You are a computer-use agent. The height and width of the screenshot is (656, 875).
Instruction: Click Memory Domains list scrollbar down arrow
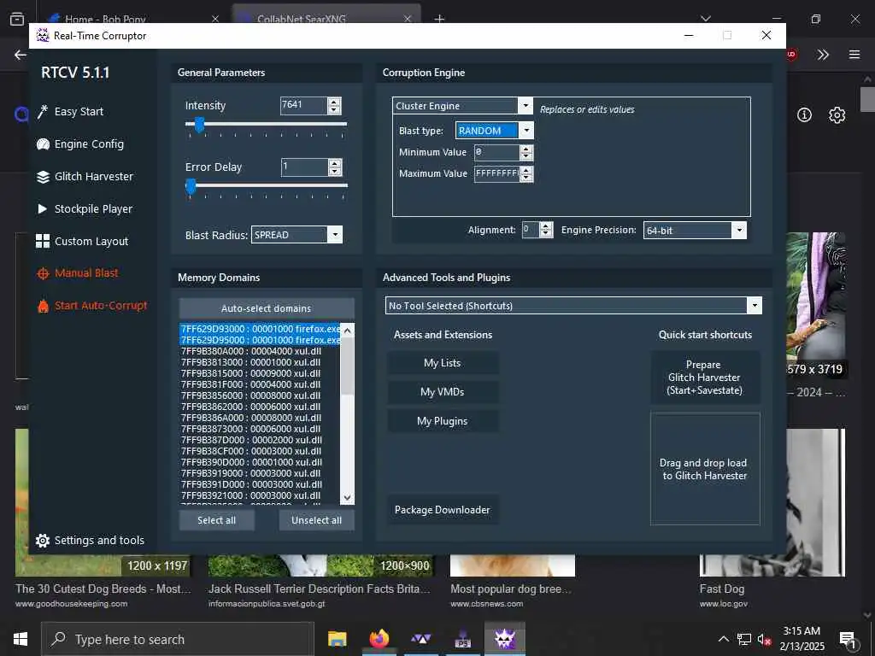coord(347,498)
